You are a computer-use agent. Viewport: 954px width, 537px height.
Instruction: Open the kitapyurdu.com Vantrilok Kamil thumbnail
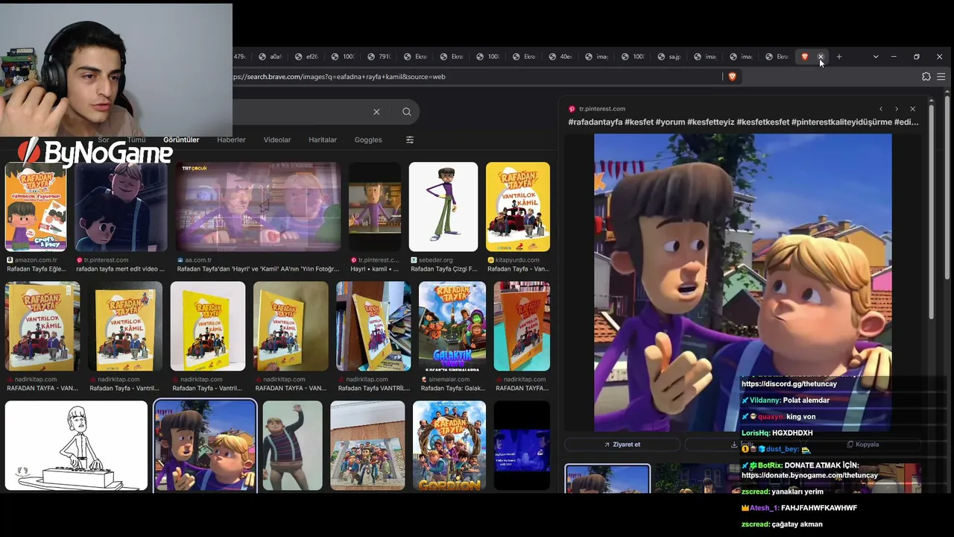pos(518,207)
